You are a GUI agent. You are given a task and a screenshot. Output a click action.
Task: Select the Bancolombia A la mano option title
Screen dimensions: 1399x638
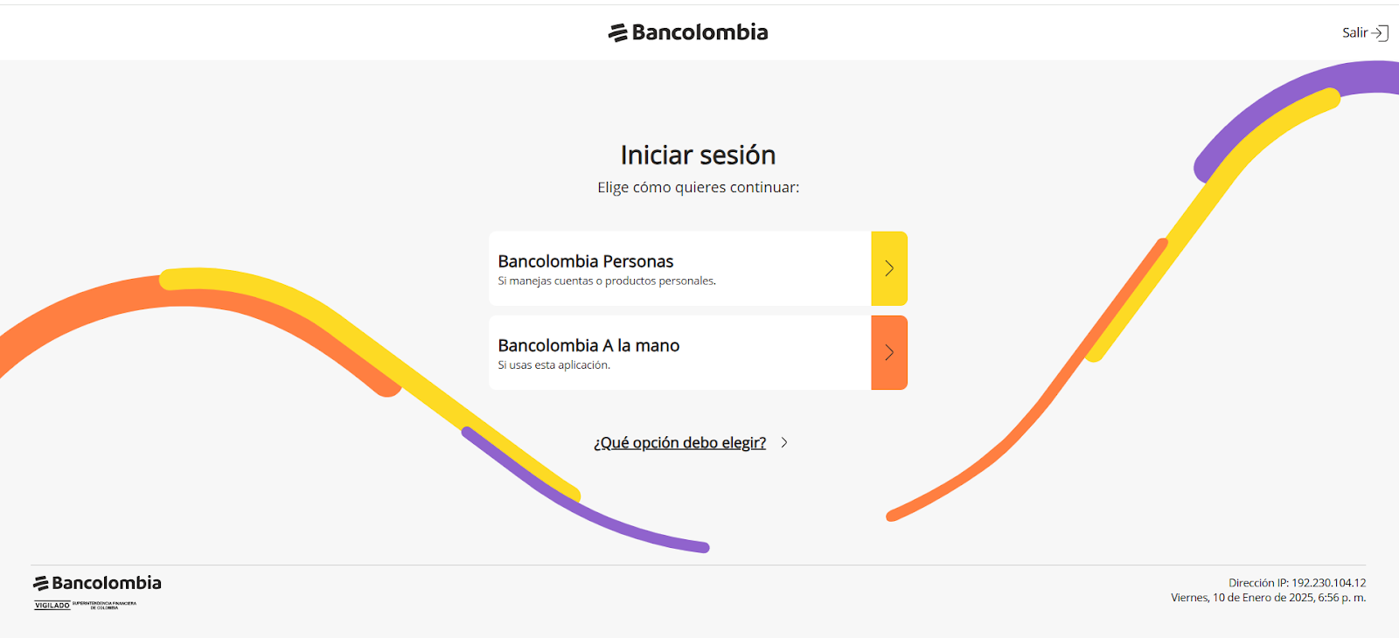tap(588, 345)
